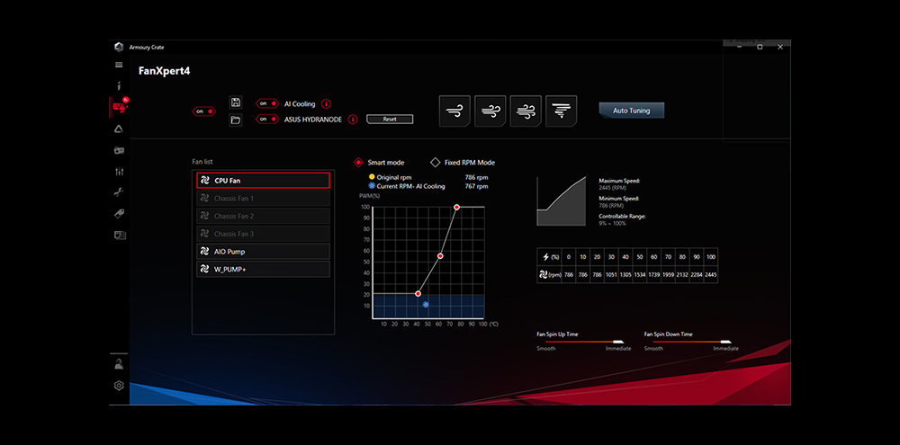Image resolution: width=900 pixels, height=445 pixels.
Task: Toggle the main FanXpert on switch
Action: 203,111
